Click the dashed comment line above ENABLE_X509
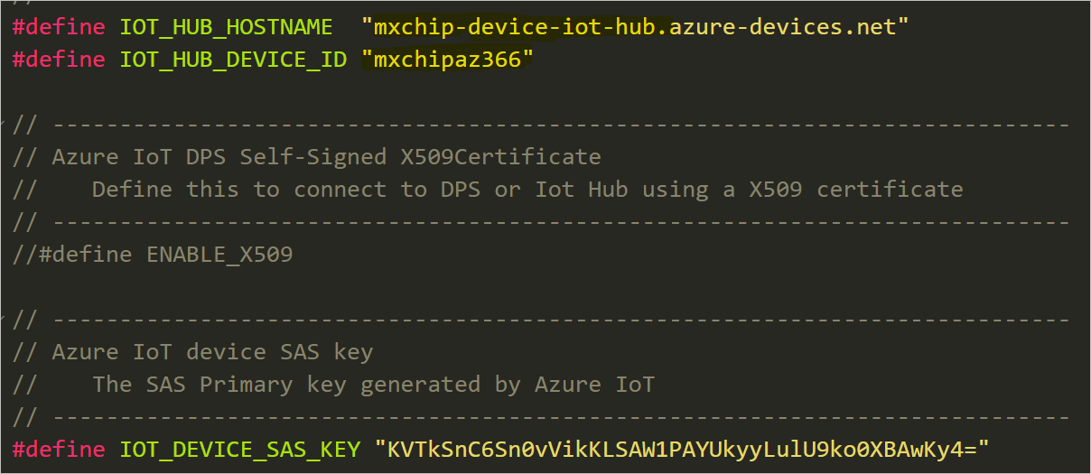Image resolution: width=1091 pixels, height=474 pixels. click(542, 222)
